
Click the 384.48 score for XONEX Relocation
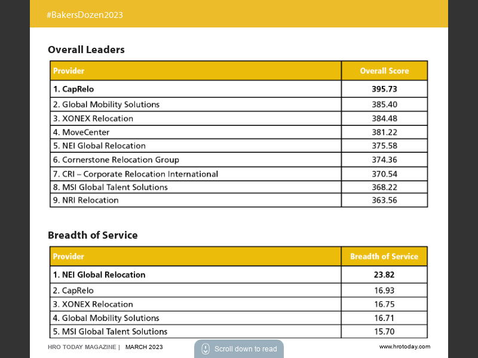[384, 118]
